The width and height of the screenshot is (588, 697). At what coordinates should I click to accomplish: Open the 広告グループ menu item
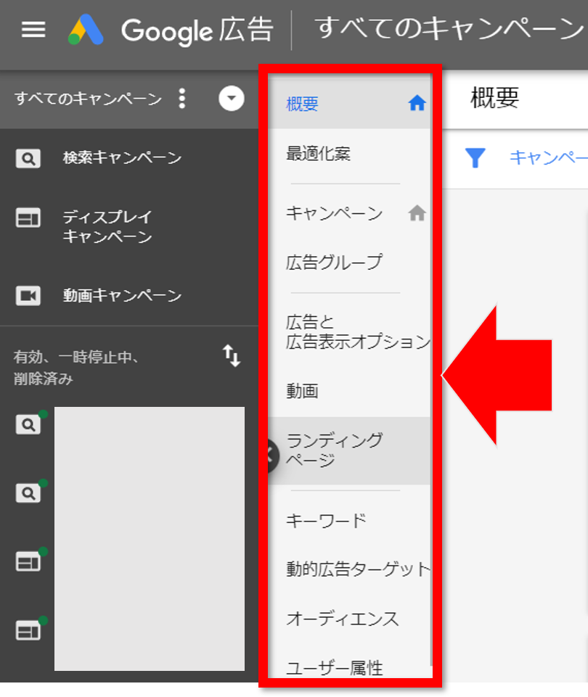click(334, 263)
